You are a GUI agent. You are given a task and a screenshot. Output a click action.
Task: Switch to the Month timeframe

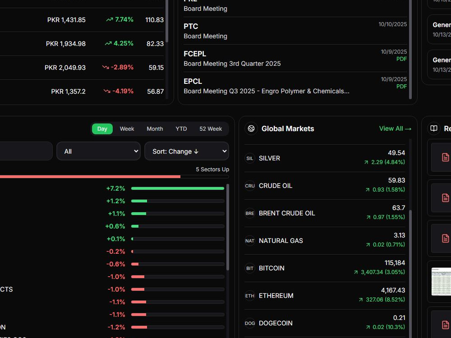pos(155,129)
